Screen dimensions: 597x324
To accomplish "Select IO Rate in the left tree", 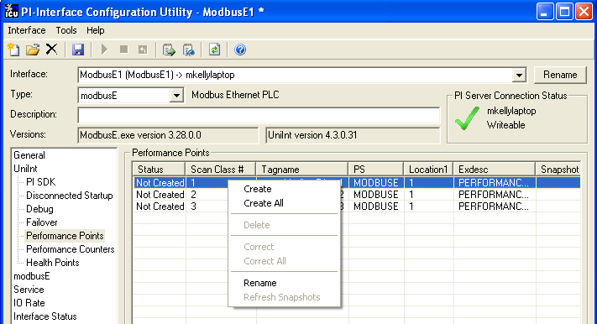I will (29, 303).
